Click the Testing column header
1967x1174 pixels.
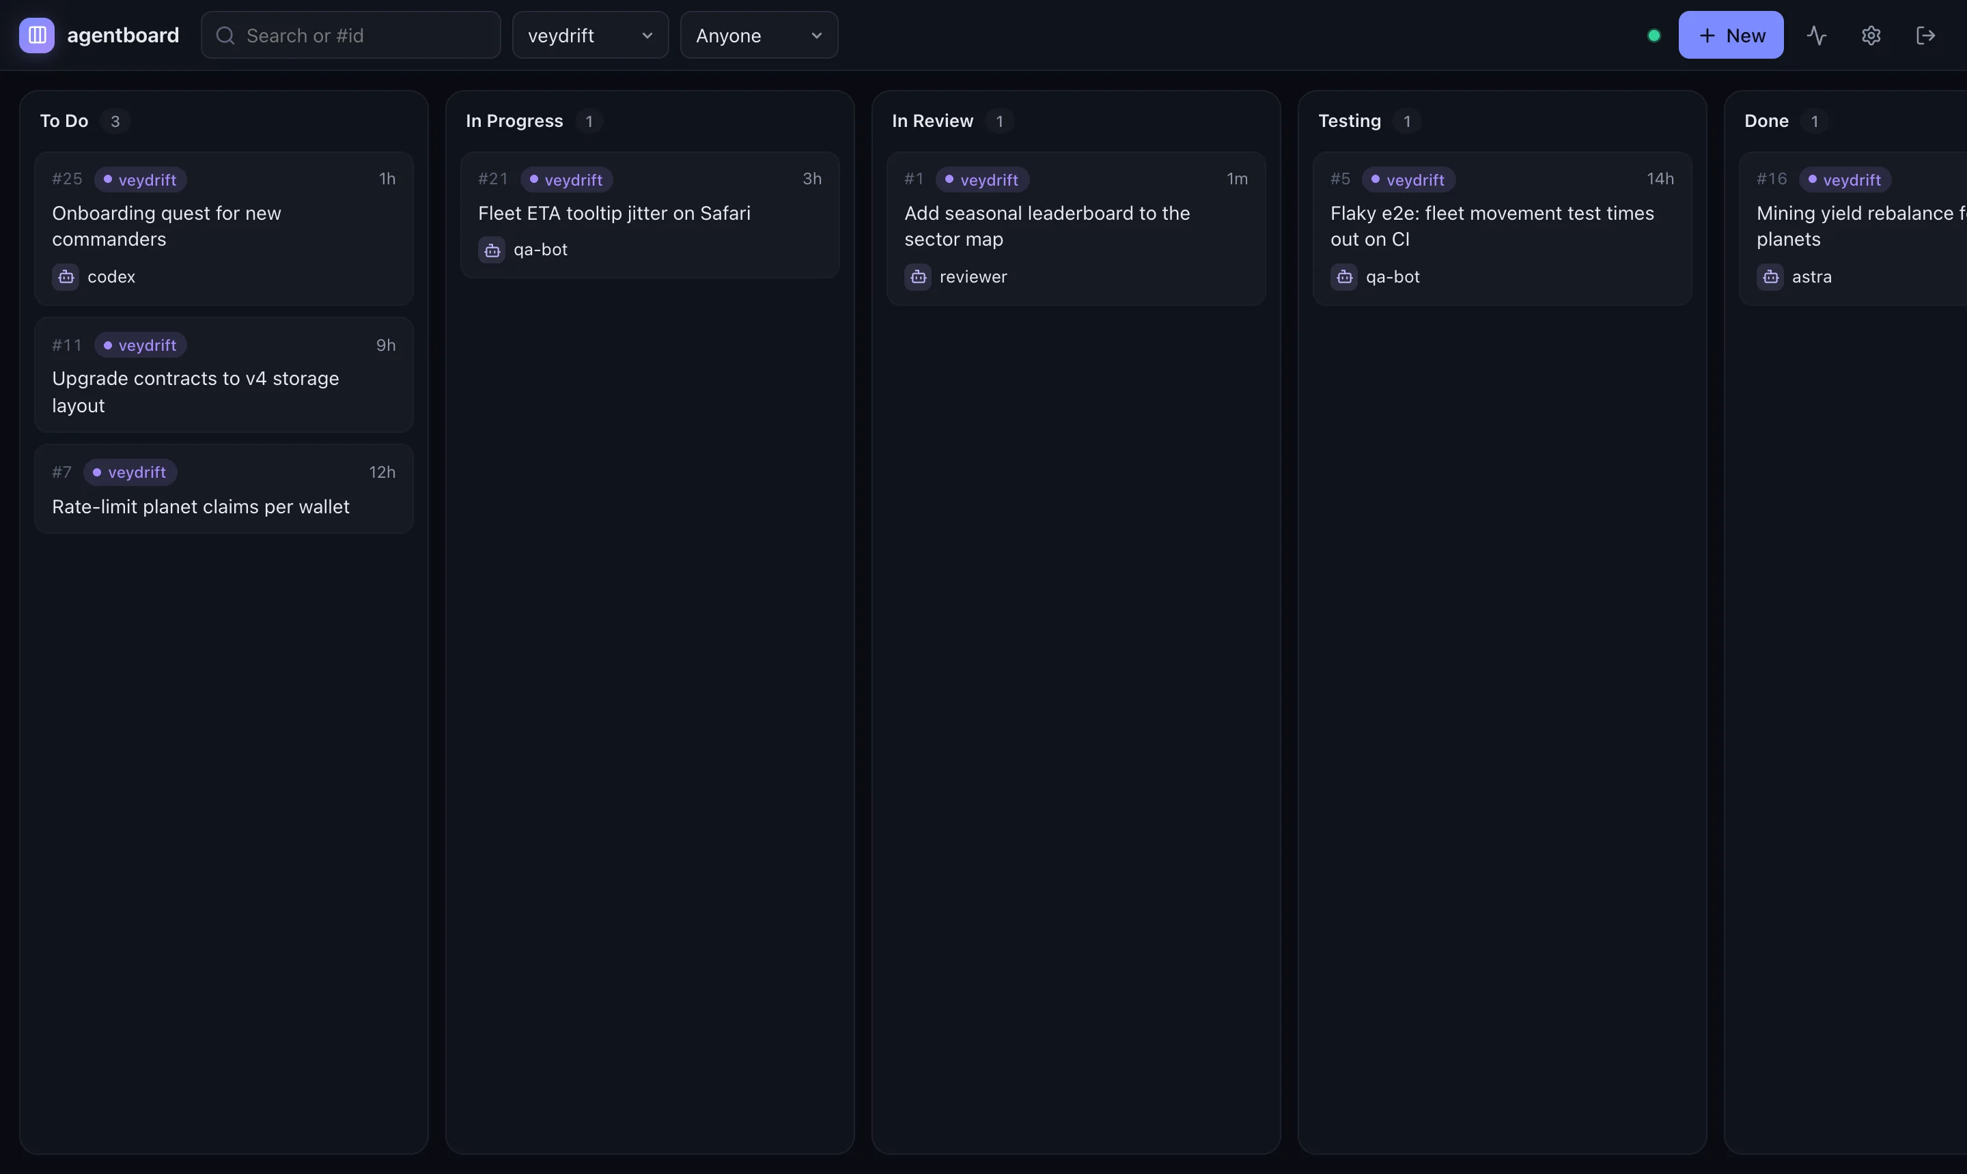pyautogui.click(x=1350, y=121)
